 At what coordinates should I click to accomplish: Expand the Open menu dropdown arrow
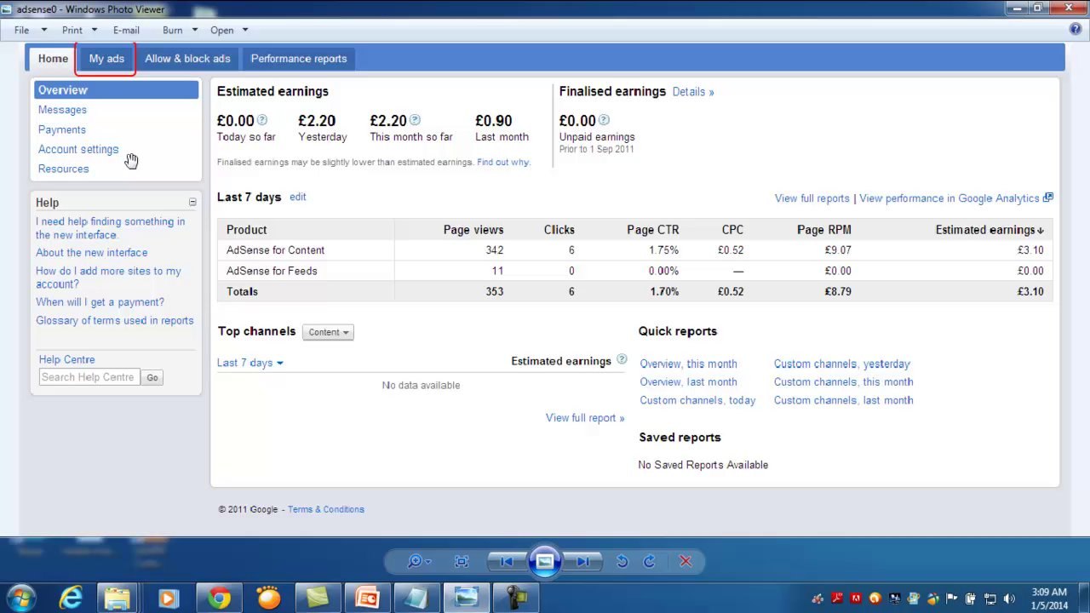(244, 30)
